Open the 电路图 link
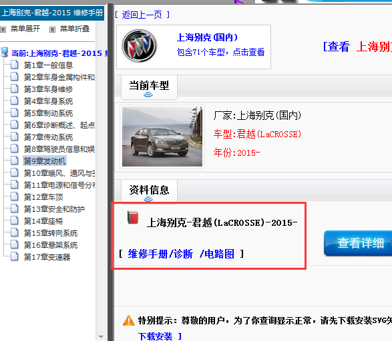The height and width of the screenshot is (341, 392). [x=217, y=254]
